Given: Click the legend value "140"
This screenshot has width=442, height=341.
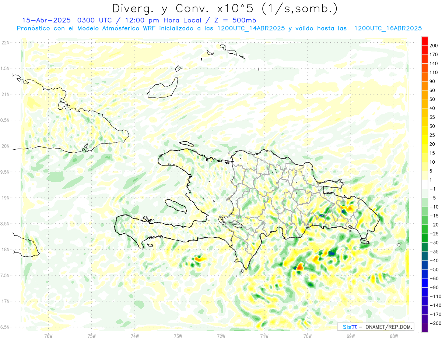Looking at the screenshot, I should [434, 64].
